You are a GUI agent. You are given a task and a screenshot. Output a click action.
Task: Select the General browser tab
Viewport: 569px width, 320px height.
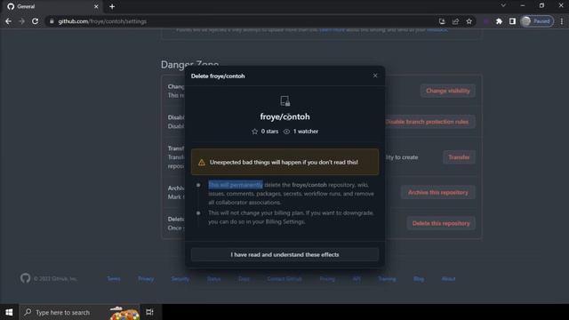pyautogui.click(x=51, y=6)
